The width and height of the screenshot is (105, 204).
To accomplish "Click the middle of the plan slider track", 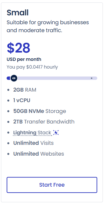I will click(52, 78).
